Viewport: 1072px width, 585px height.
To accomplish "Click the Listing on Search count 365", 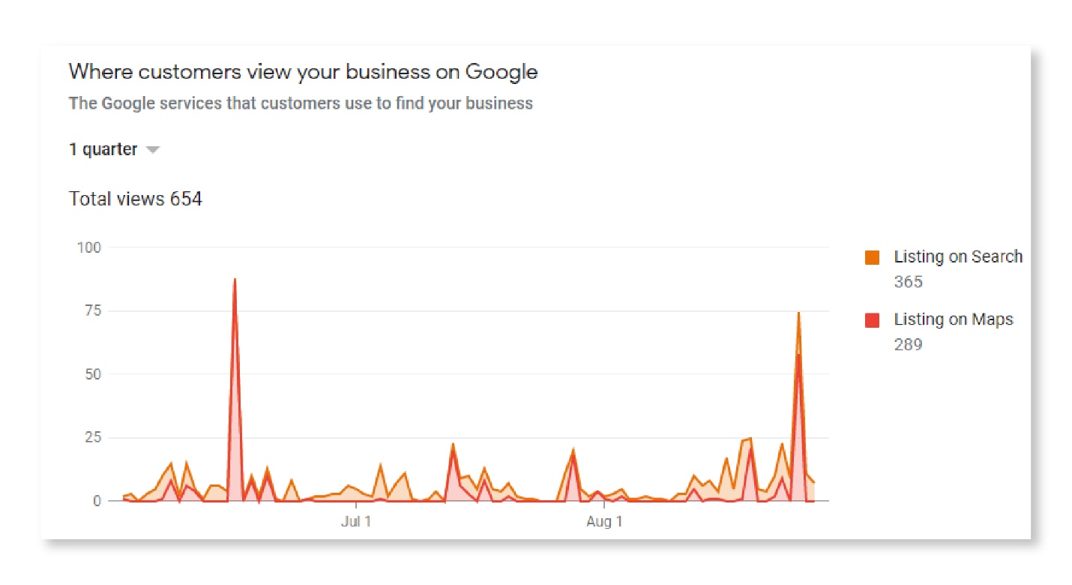I will click(x=908, y=282).
